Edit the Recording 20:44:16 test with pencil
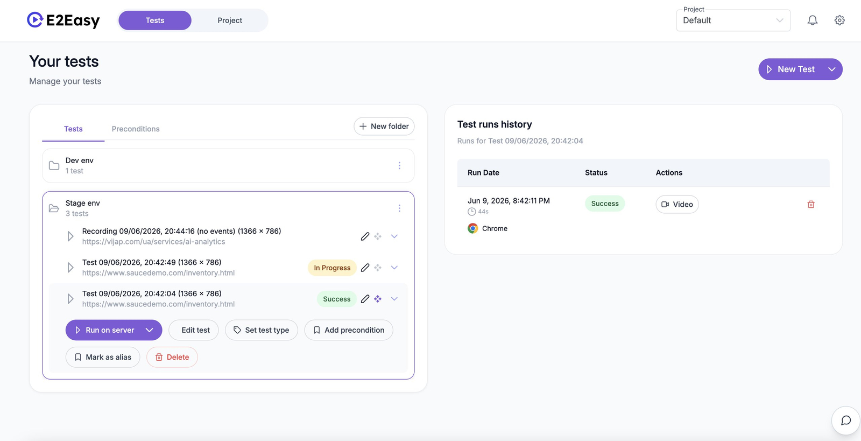 [x=365, y=236]
